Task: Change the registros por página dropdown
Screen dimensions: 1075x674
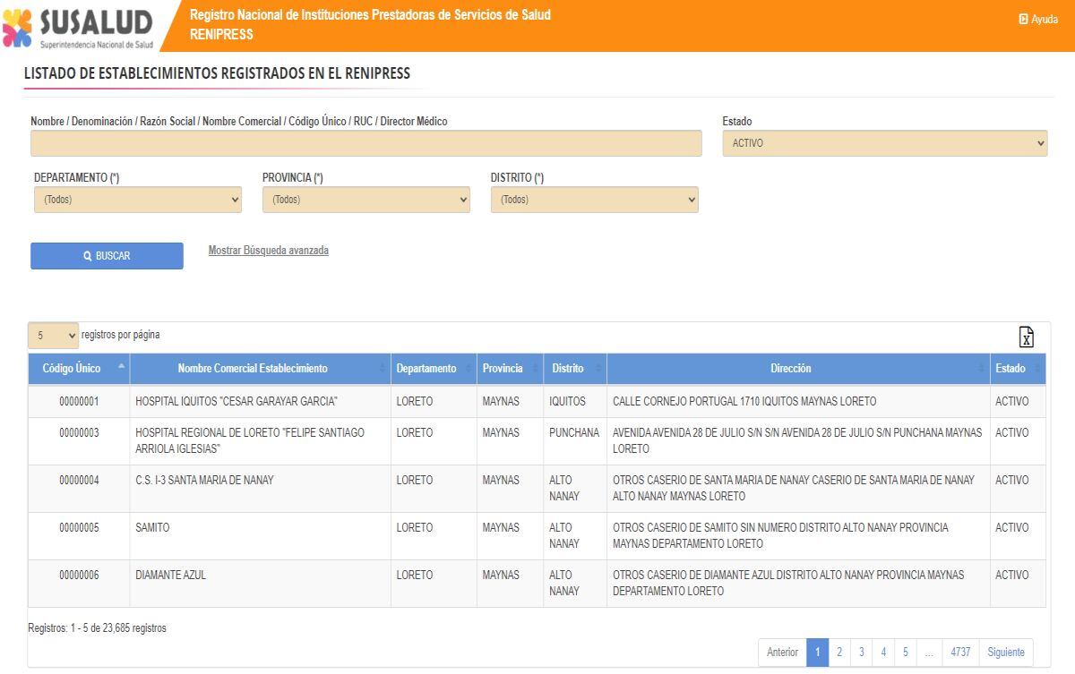Action: click(x=53, y=334)
